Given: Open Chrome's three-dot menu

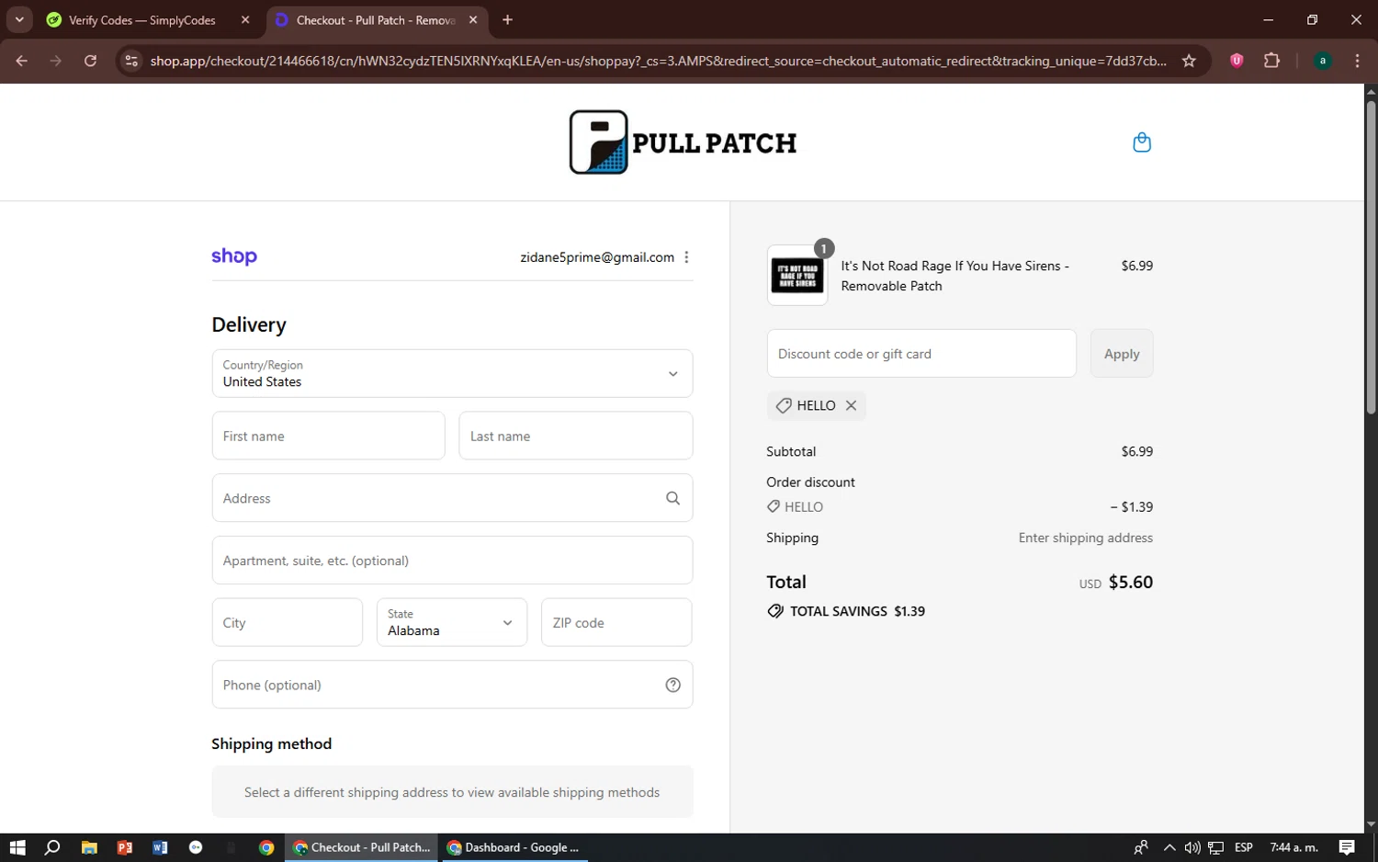Looking at the screenshot, I should click(x=1357, y=61).
